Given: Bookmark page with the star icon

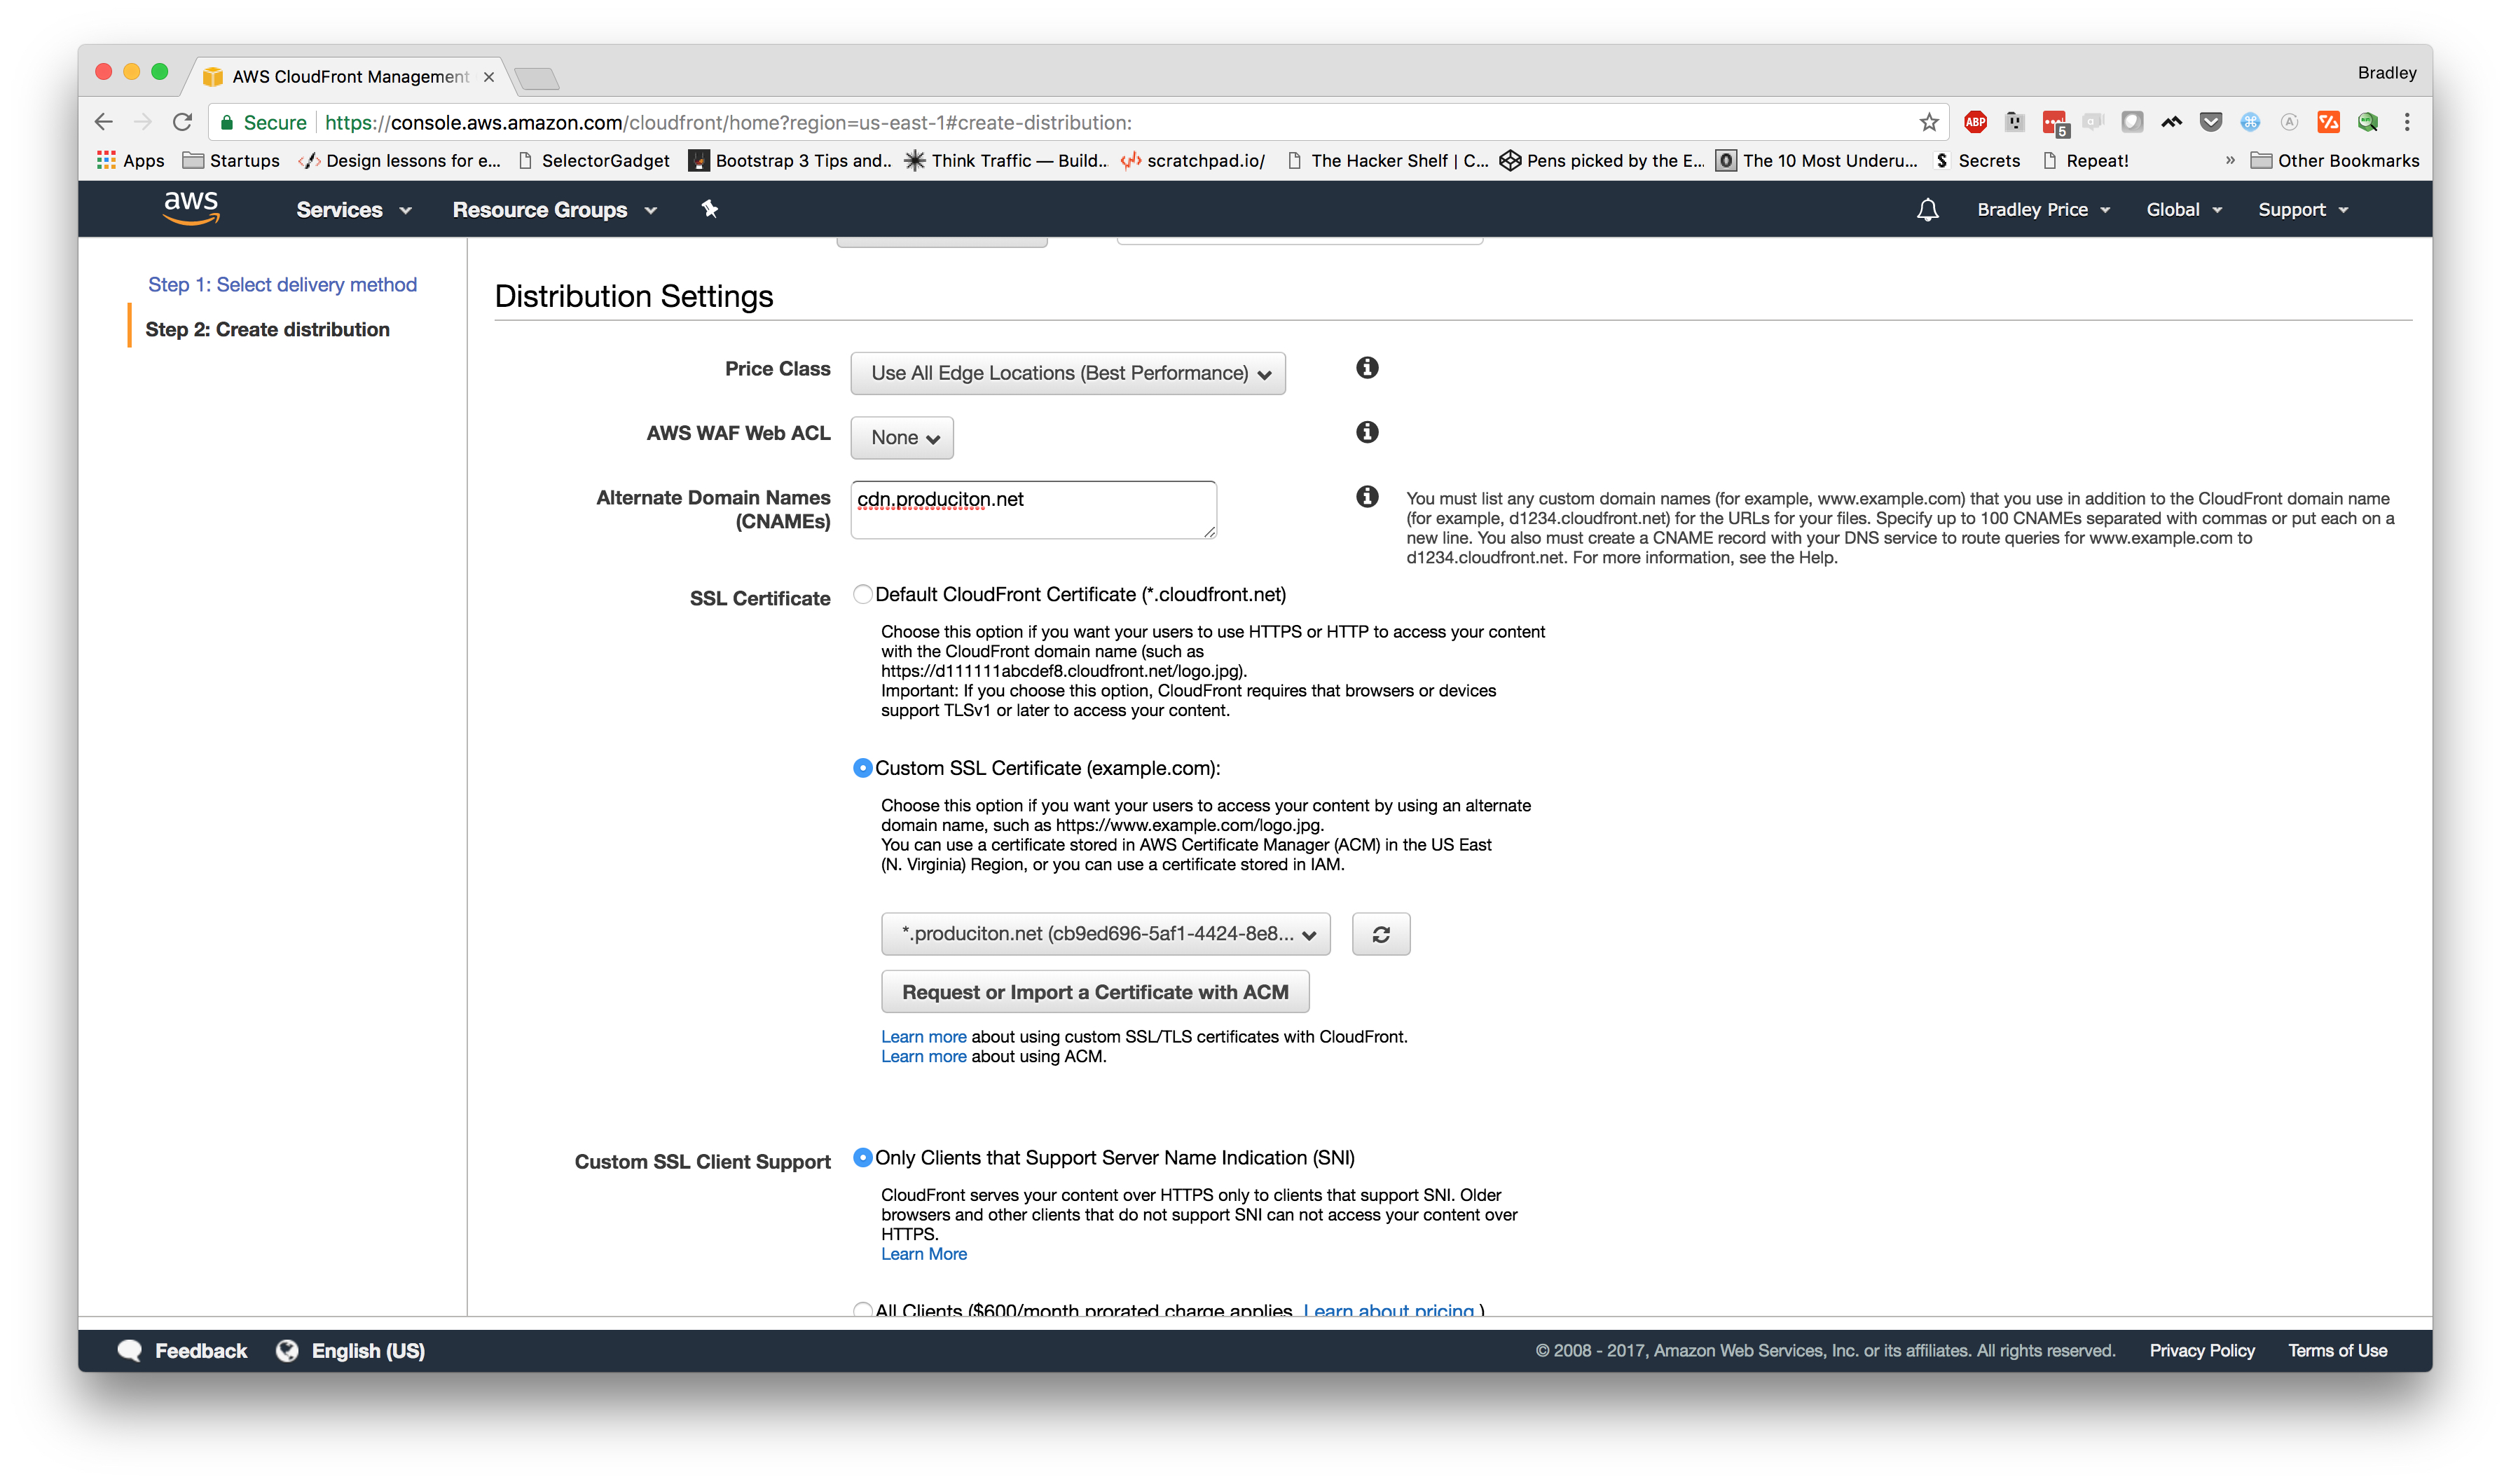Looking at the screenshot, I should coord(1928,122).
